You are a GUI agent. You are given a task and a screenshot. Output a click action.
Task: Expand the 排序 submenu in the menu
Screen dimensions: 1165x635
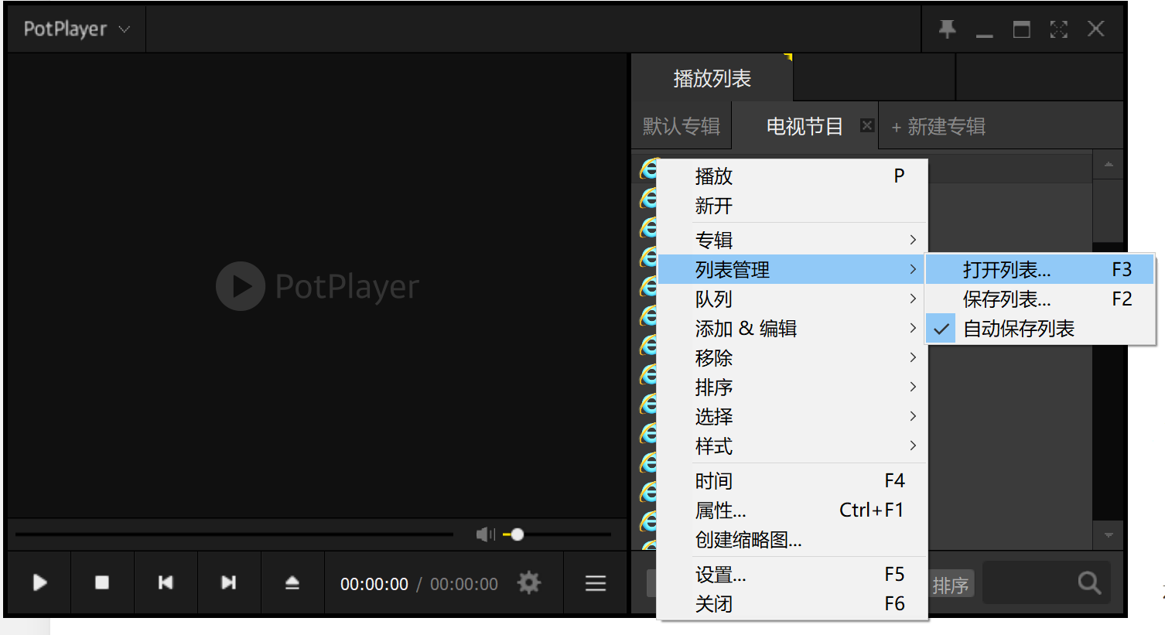(x=791, y=387)
